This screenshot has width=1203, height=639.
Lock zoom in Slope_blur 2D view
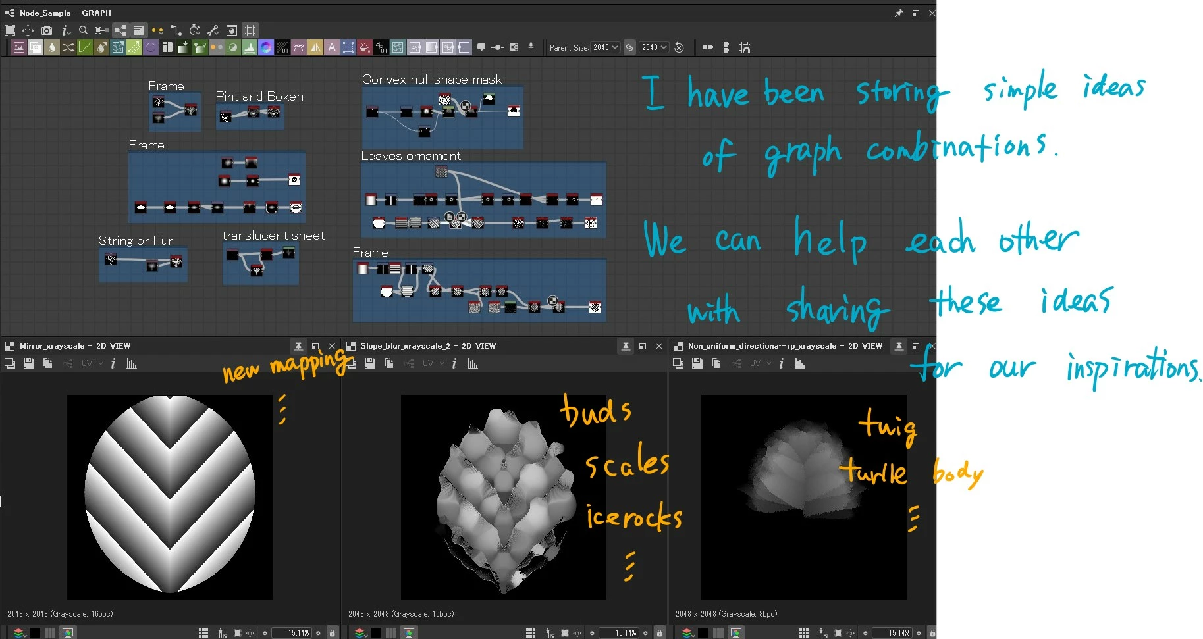pos(659,633)
